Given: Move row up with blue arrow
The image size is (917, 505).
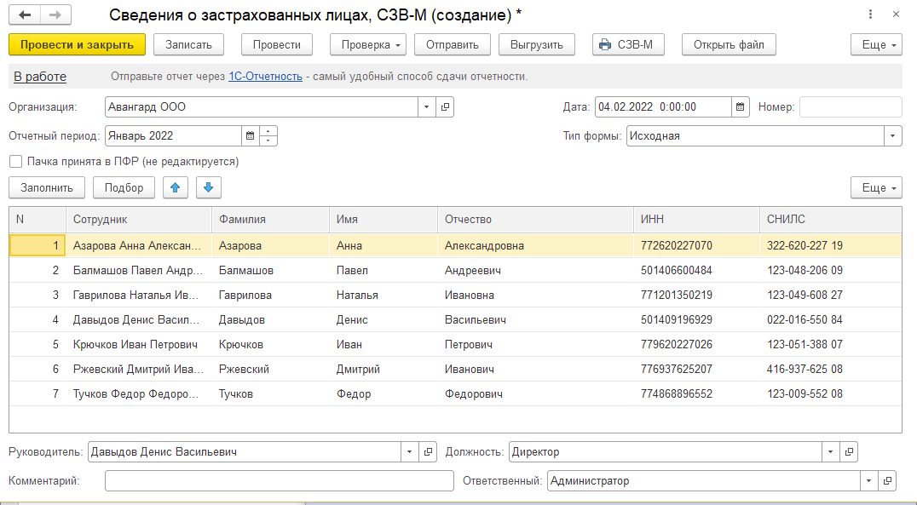Looking at the screenshot, I should (175, 187).
